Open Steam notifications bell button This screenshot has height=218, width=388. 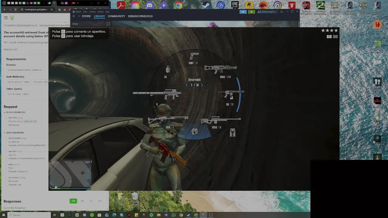(x=251, y=12)
